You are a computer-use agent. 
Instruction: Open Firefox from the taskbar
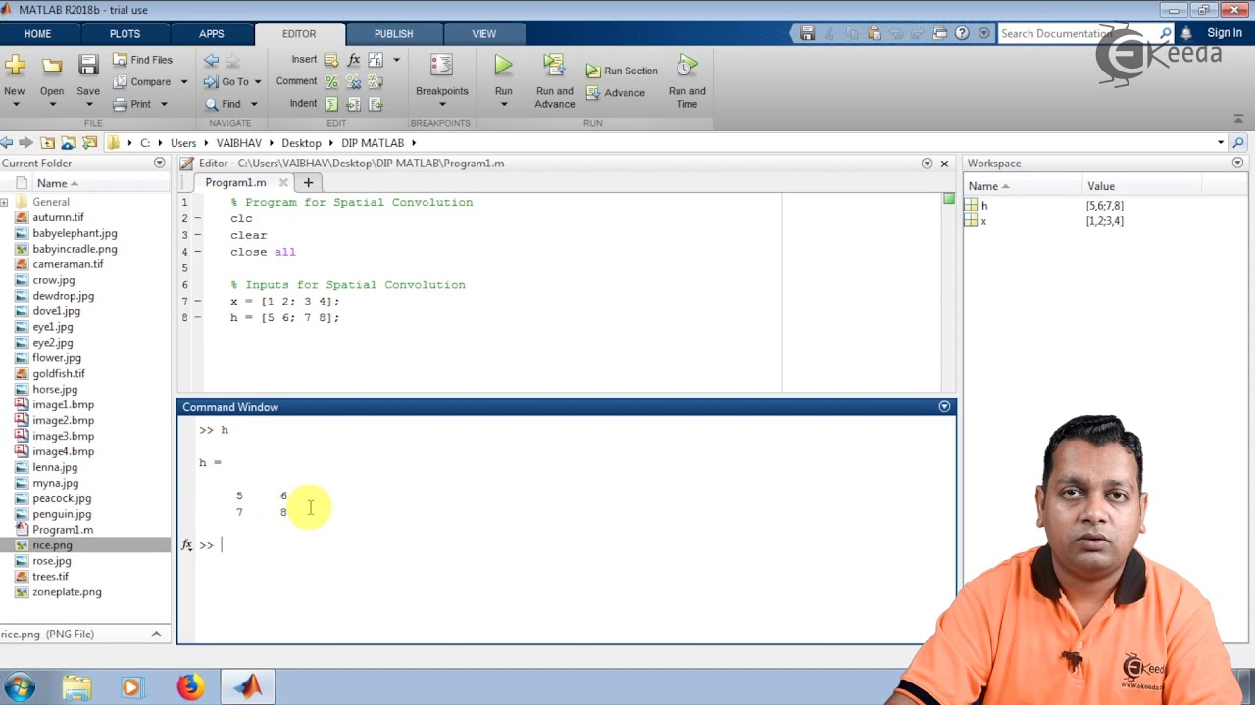(x=189, y=687)
